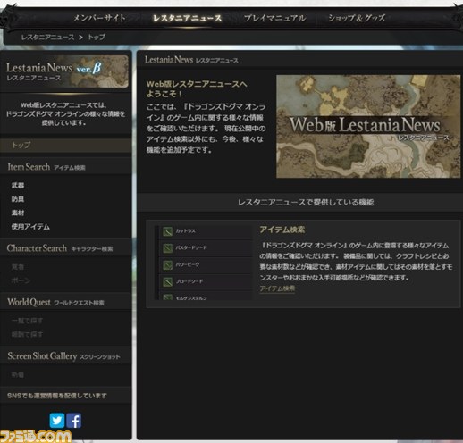463x443 pixels.
Task: Open the メンバーサイト menu
Action: click(x=99, y=18)
